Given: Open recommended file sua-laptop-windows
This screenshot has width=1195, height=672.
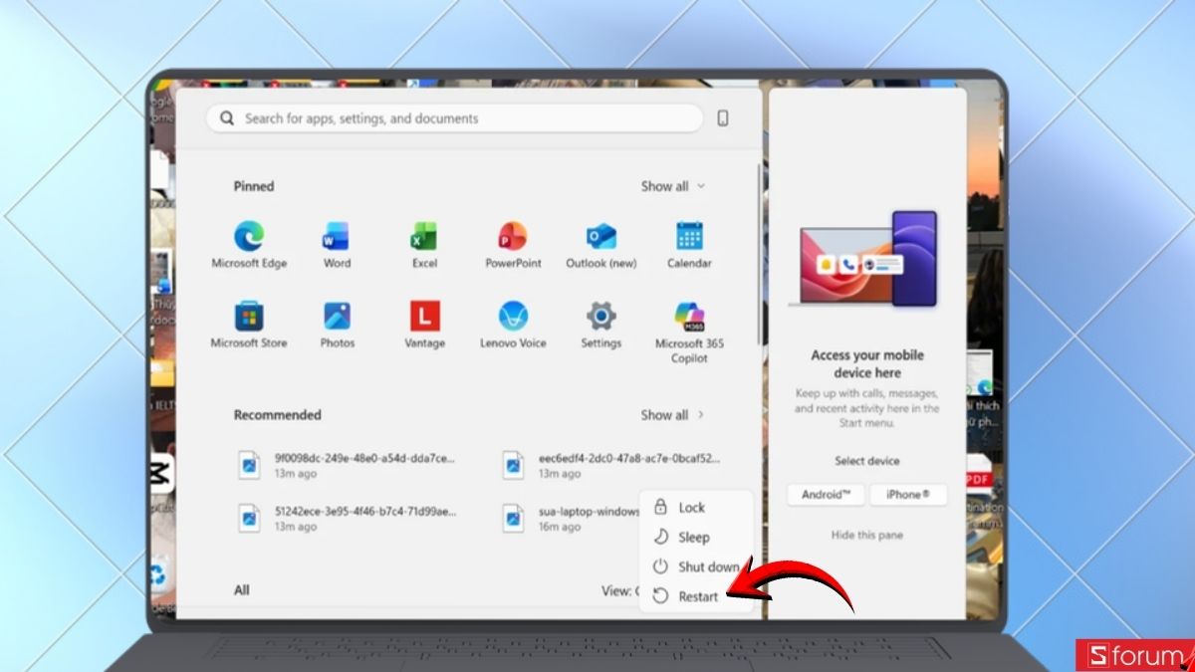Looking at the screenshot, I should point(573,518).
